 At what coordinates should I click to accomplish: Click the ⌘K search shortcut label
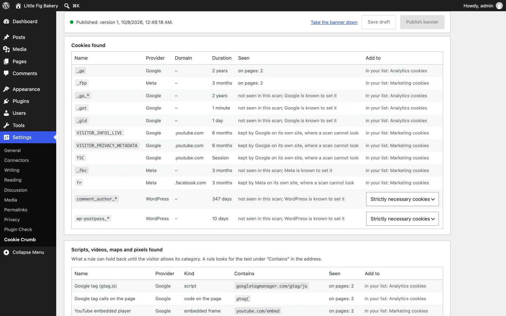76,6
